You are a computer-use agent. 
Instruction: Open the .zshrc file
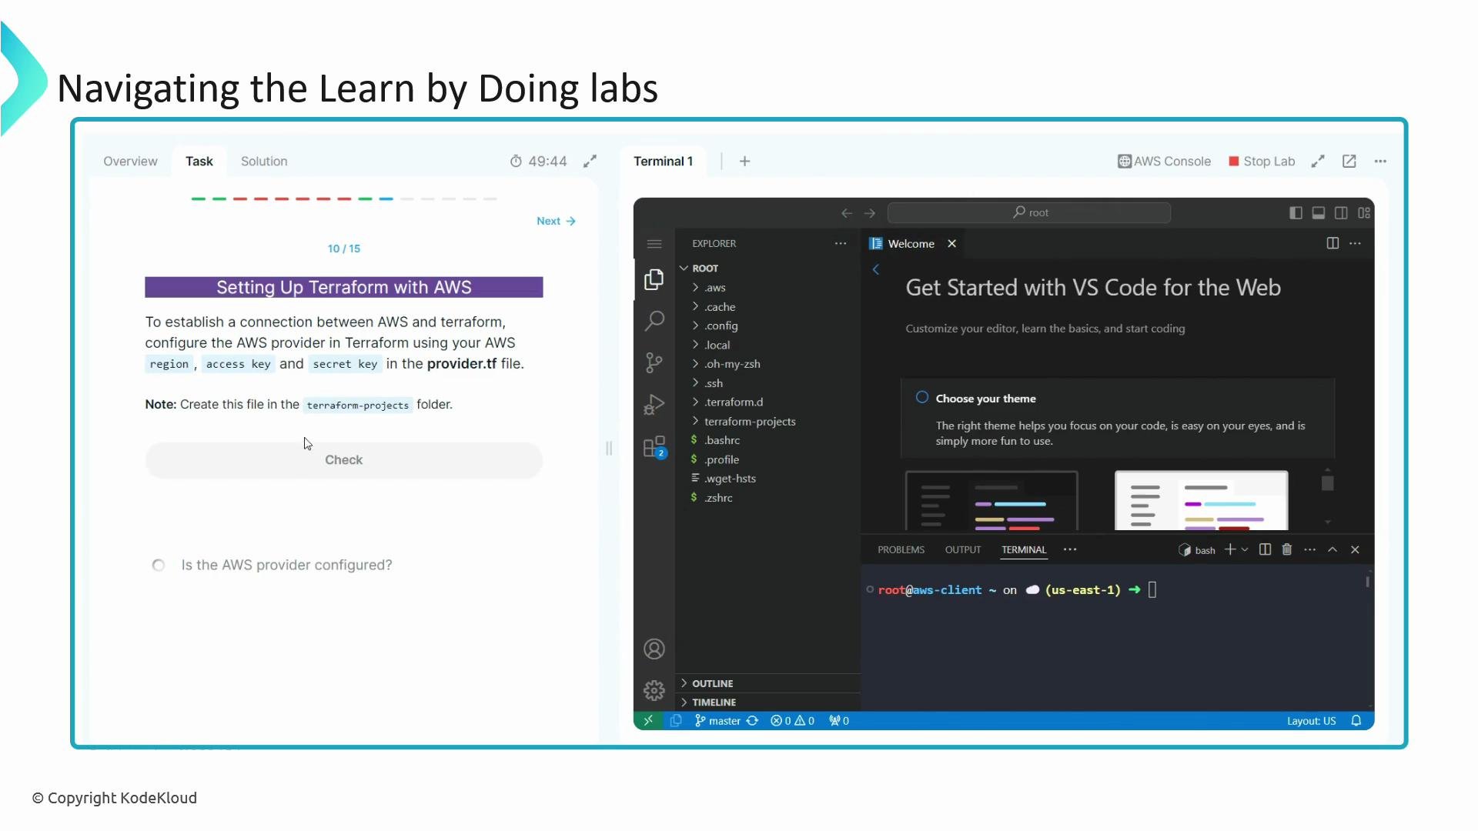(x=718, y=498)
